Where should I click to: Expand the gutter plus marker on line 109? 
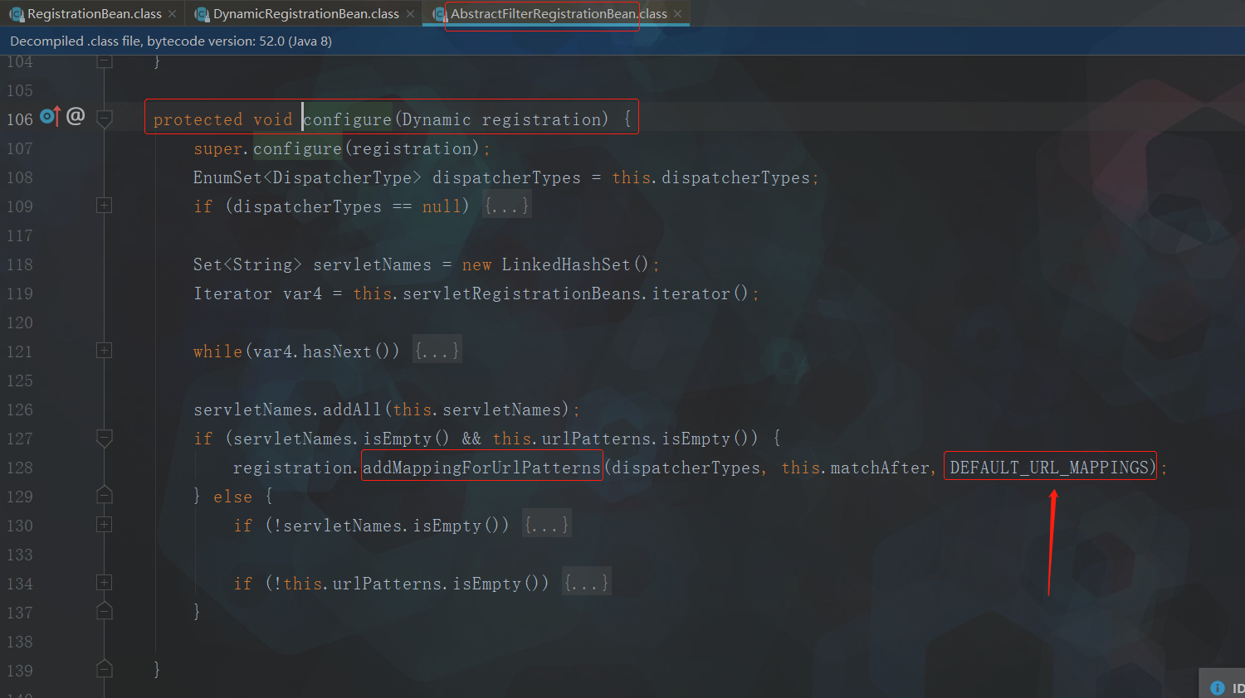[105, 206]
